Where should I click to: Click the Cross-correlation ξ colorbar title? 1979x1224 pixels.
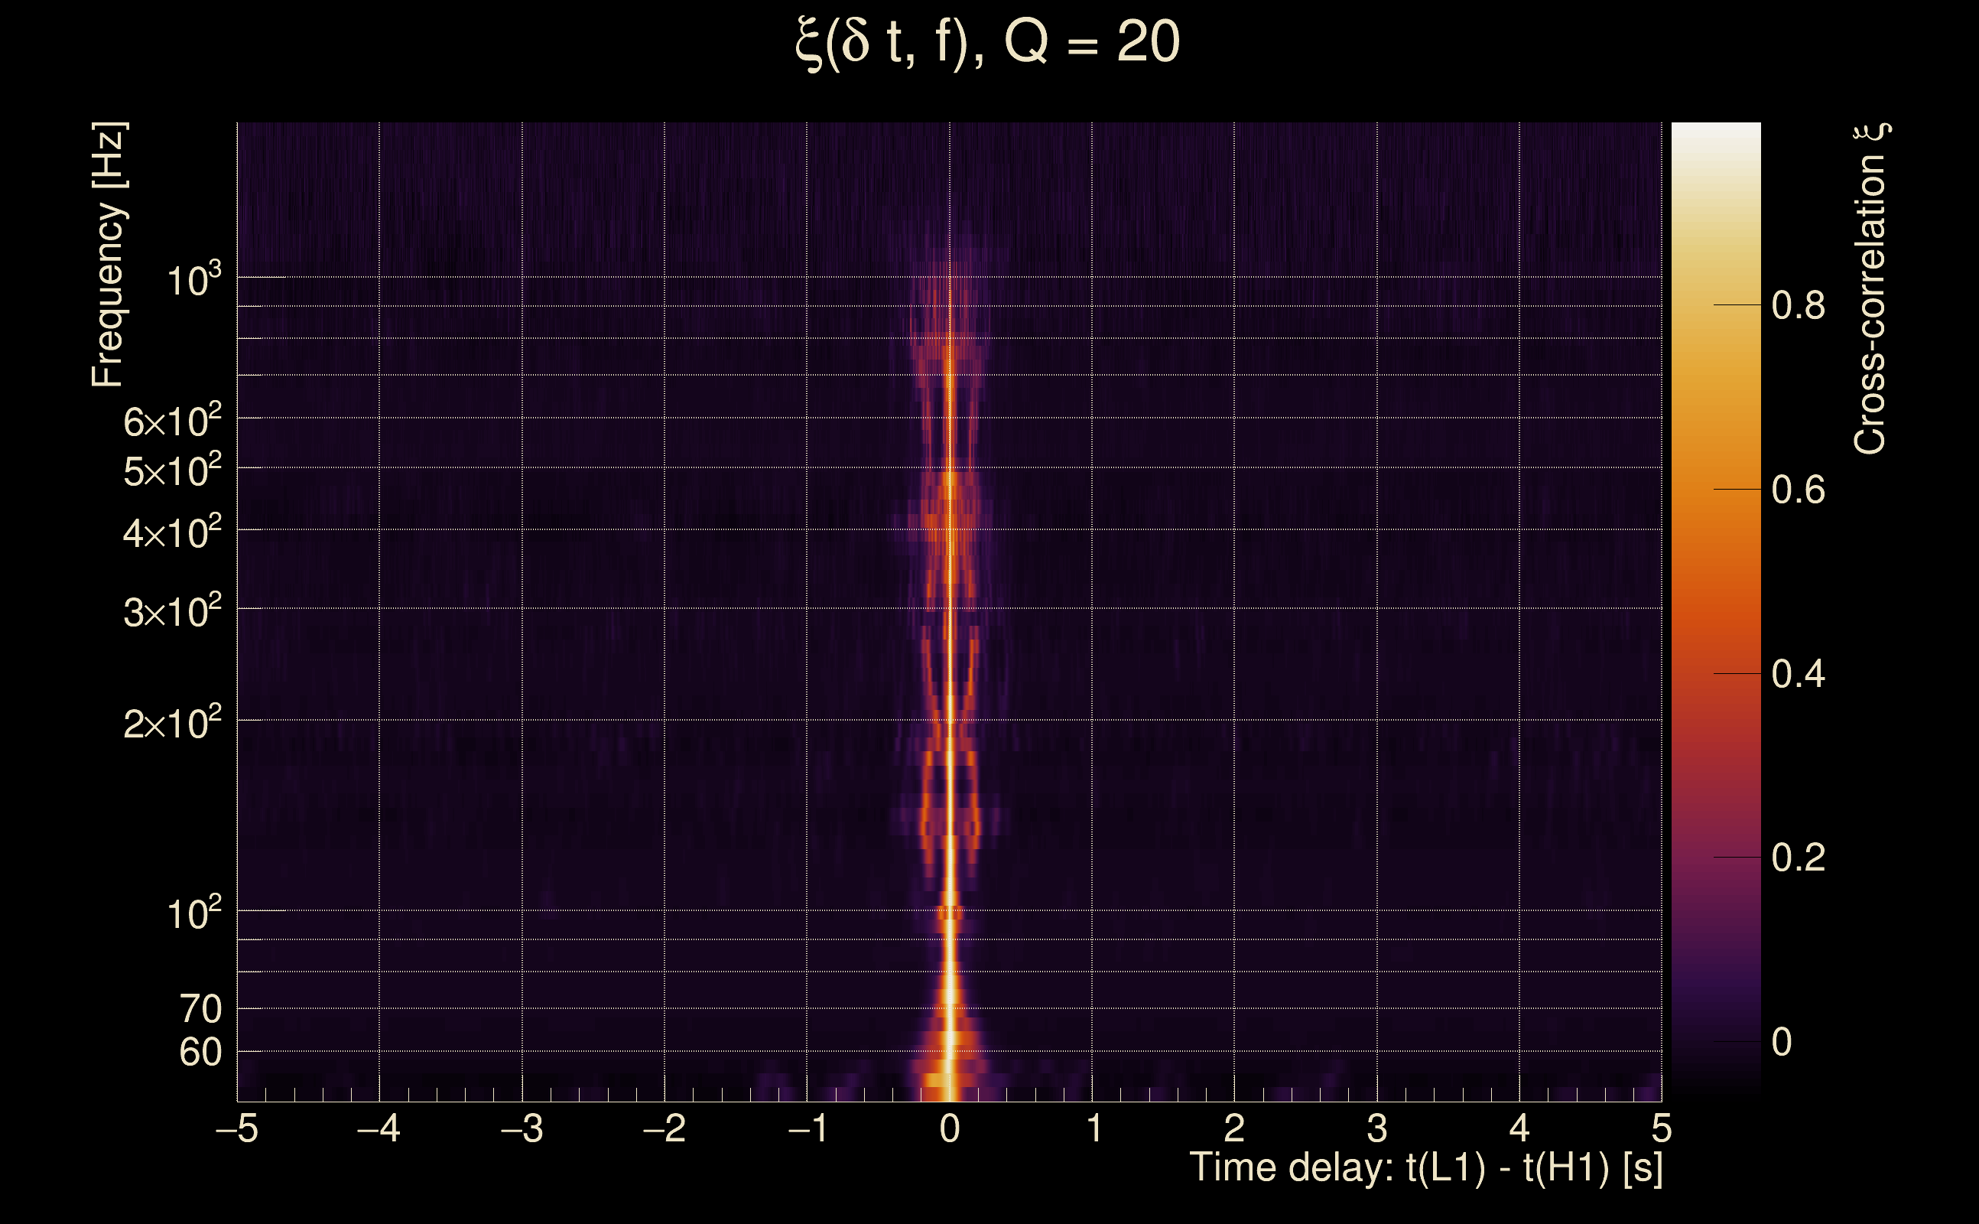point(1870,288)
